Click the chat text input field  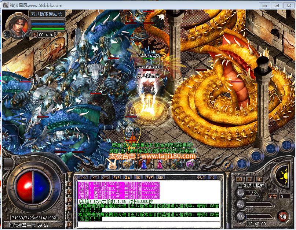[x=149, y=225]
